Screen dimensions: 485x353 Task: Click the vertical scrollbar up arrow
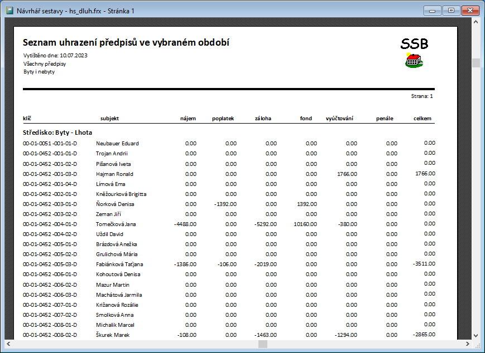tap(476, 22)
